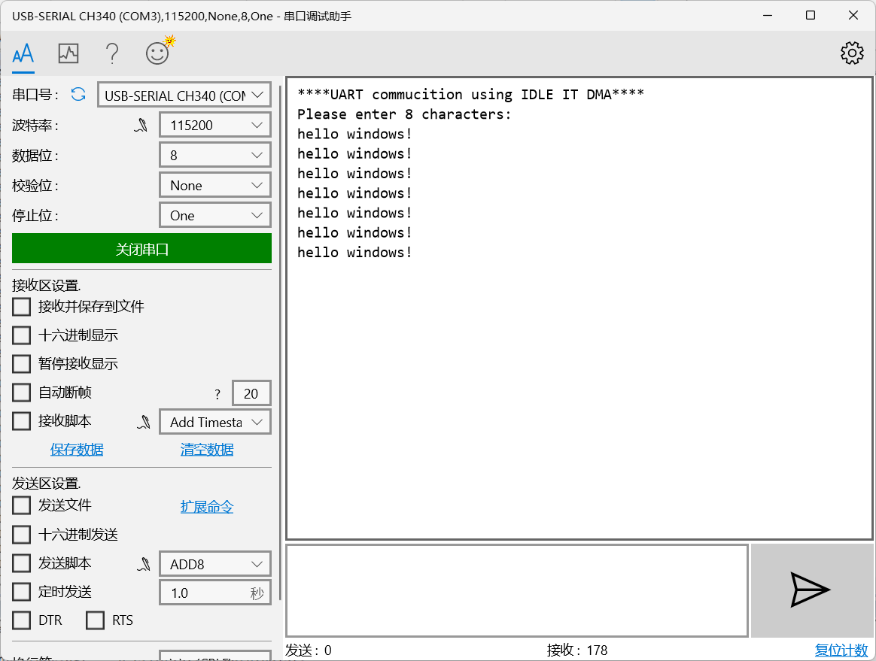Click the 接收: 178 receive counter
876x661 pixels.
pos(577,650)
